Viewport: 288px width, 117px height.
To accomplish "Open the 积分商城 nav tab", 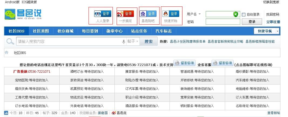I will click(x=65, y=31).
